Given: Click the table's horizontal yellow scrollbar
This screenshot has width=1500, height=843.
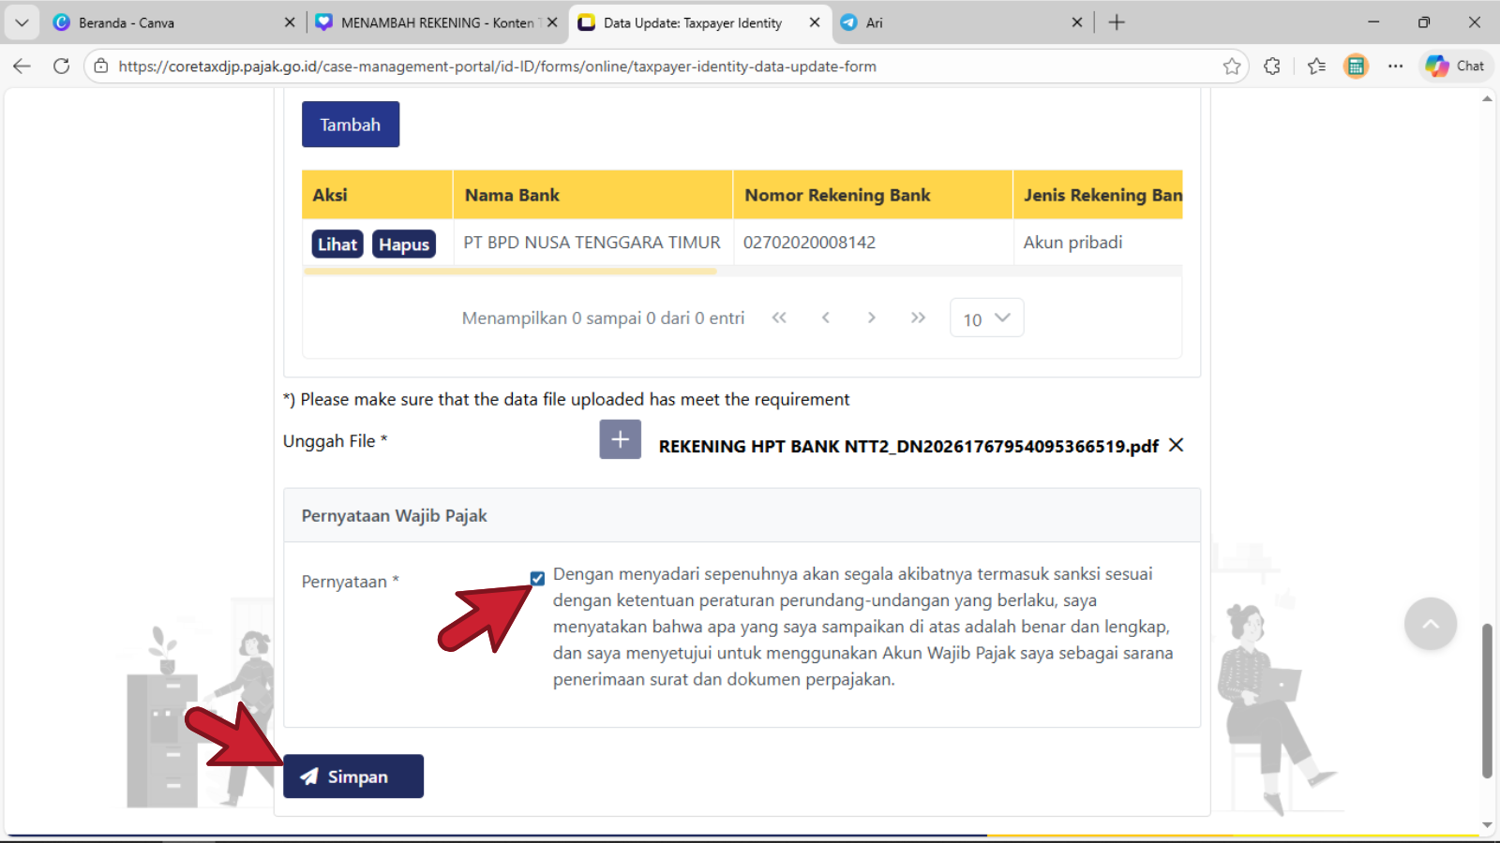Looking at the screenshot, I should coord(510,272).
